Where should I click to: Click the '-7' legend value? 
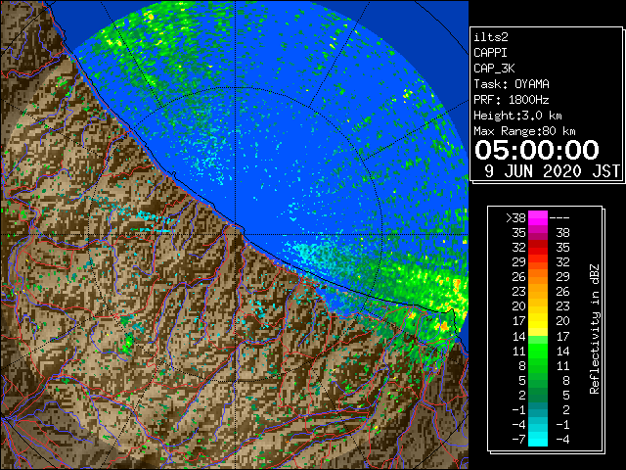point(518,440)
